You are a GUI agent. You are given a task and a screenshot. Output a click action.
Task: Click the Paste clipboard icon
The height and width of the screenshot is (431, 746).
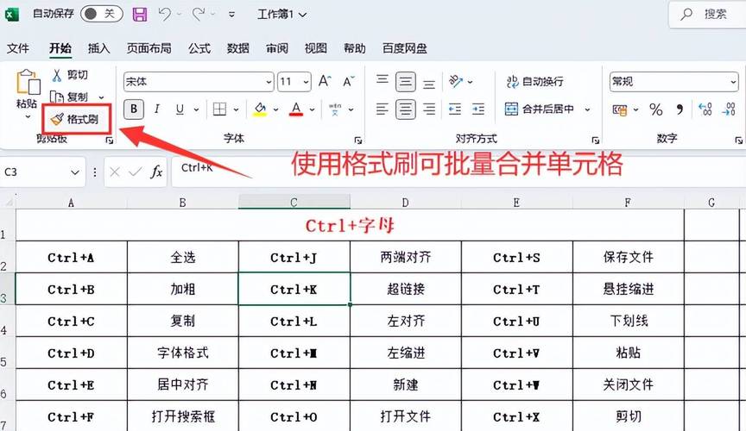[28, 82]
